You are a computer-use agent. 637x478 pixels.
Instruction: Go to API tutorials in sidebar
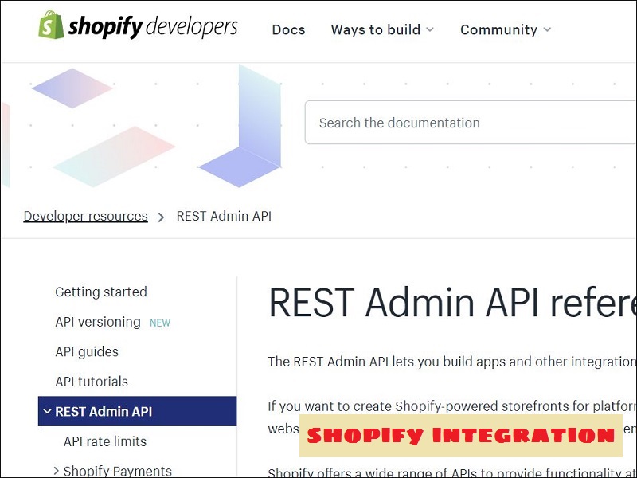pyautogui.click(x=92, y=382)
